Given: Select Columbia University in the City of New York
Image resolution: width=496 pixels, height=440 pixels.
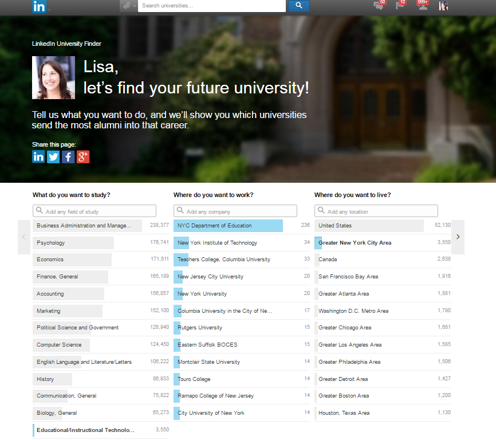Looking at the screenshot, I should tap(242, 311).
